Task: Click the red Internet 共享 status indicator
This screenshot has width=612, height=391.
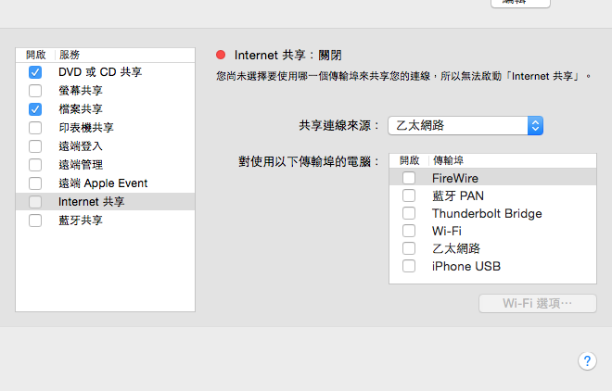Action: [x=221, y=55]
